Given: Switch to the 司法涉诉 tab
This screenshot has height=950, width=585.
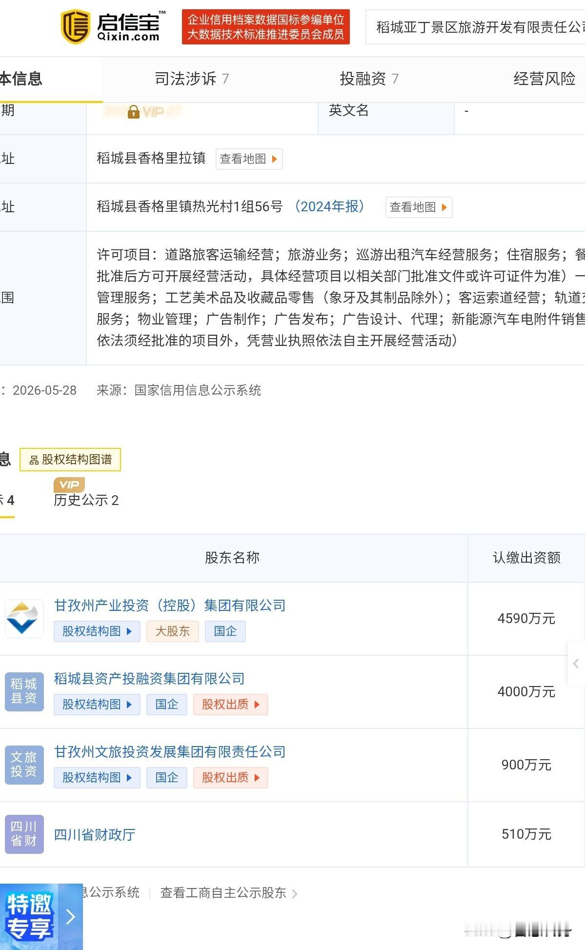Looking at the screenshot, I should (192, 79).
